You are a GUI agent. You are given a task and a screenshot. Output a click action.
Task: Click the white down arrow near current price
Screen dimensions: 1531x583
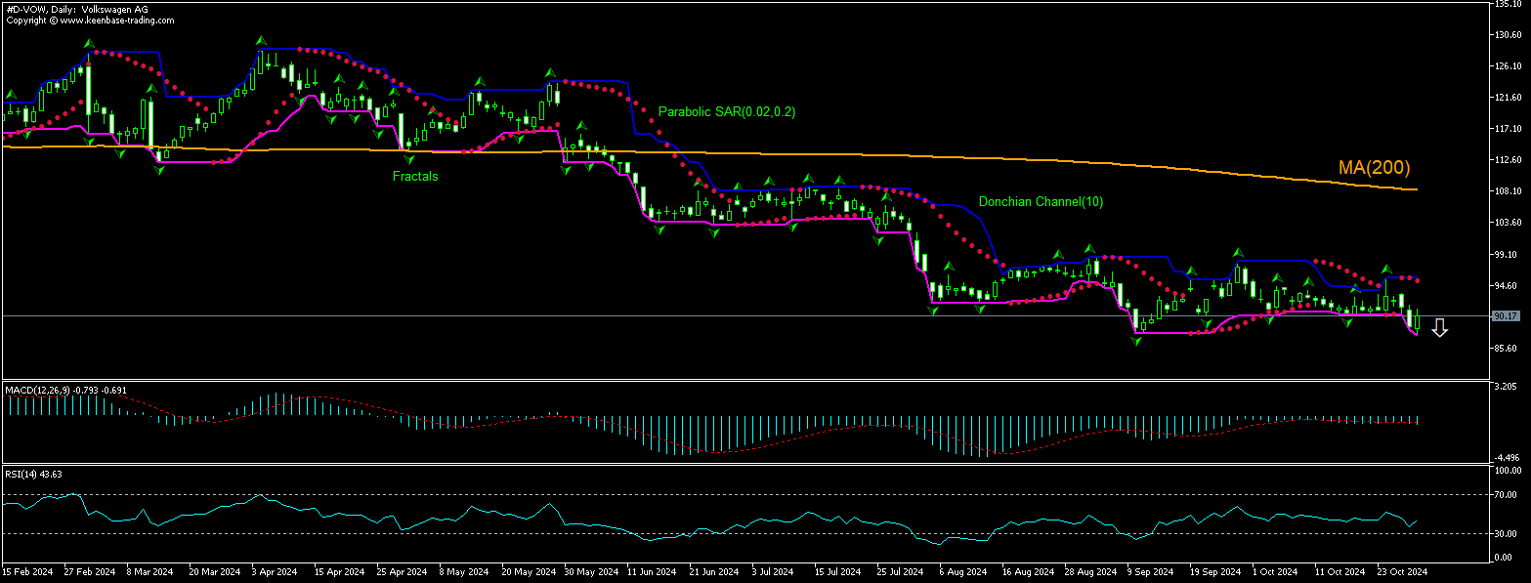(x=1439, y=328)
